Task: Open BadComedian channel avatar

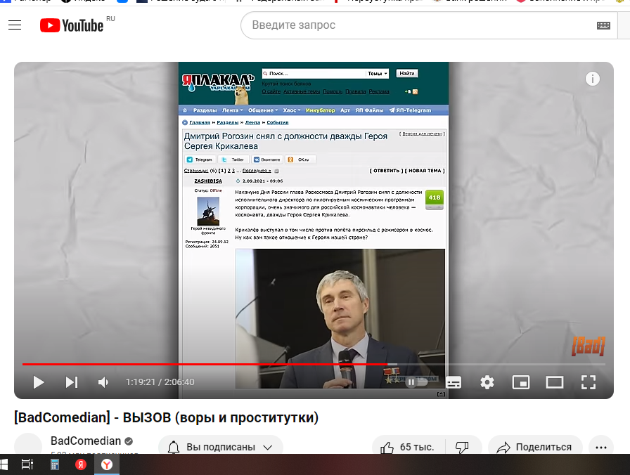Action: (x=28, y=444)
